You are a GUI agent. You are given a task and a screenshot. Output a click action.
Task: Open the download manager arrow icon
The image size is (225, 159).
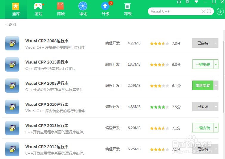(220, 11)
